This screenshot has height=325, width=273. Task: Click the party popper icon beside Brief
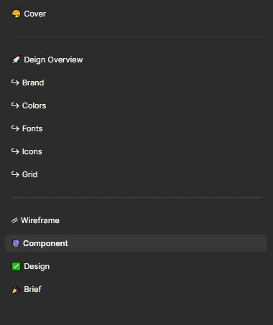click(x=16, y=289)
